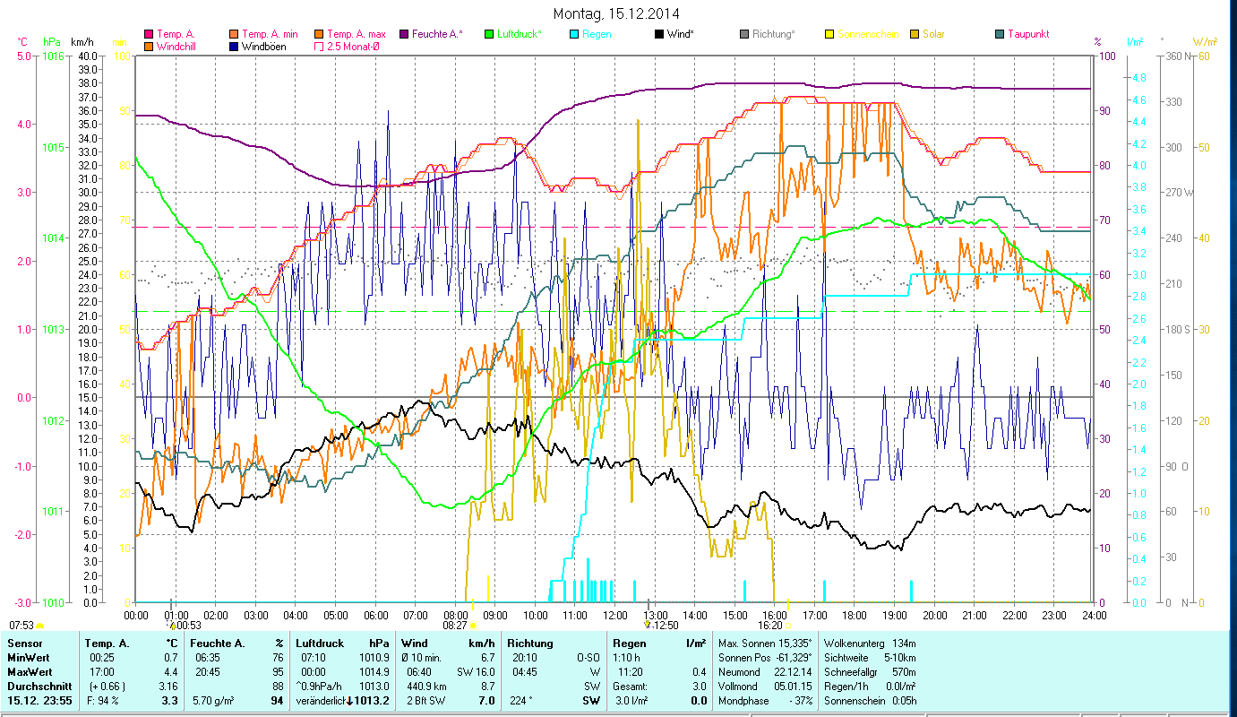
Task: Click the moon marker icon at 00:53
Action: pos(172,626)
